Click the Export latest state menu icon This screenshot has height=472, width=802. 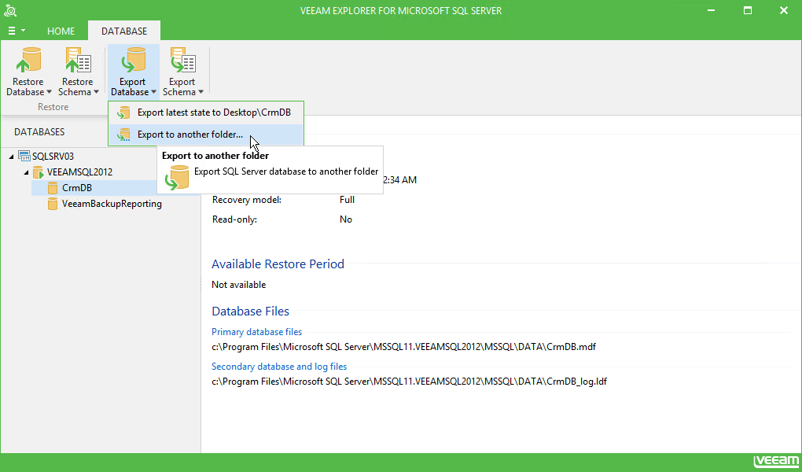pyautogui.click(x=123, y=112)
